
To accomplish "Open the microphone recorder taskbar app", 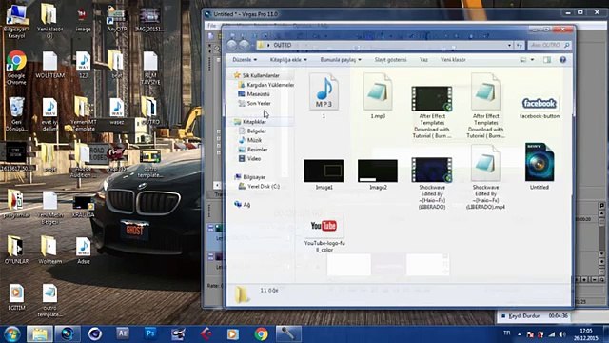I will click(288, 334).
